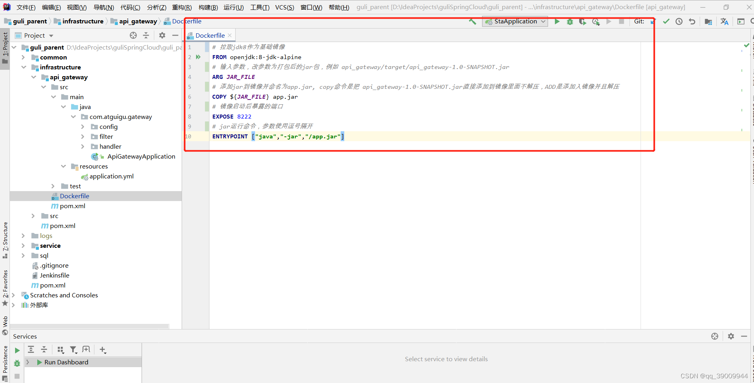
Task: Open the Run Anything icon
Action: pyautogui.click(x=741, y=21)
